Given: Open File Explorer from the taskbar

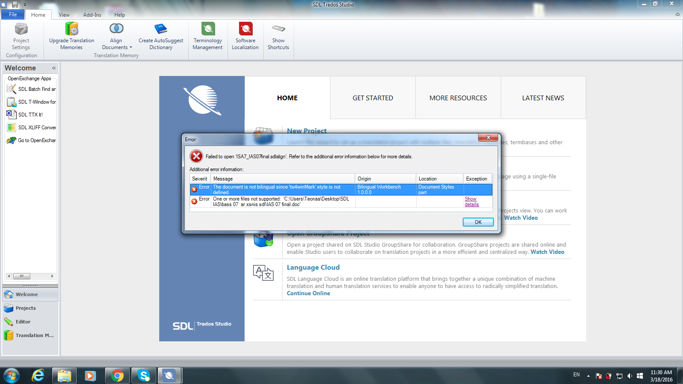Looking at the screenshot, I should (x=64, y=376).
